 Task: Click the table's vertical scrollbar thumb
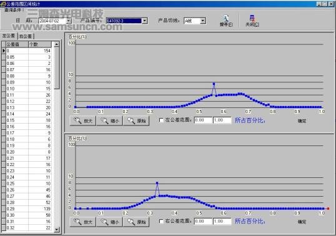pos(57,68)
